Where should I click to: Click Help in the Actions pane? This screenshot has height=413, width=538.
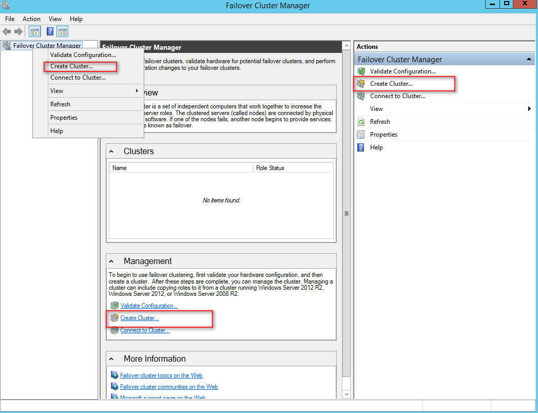click(376, 147)
